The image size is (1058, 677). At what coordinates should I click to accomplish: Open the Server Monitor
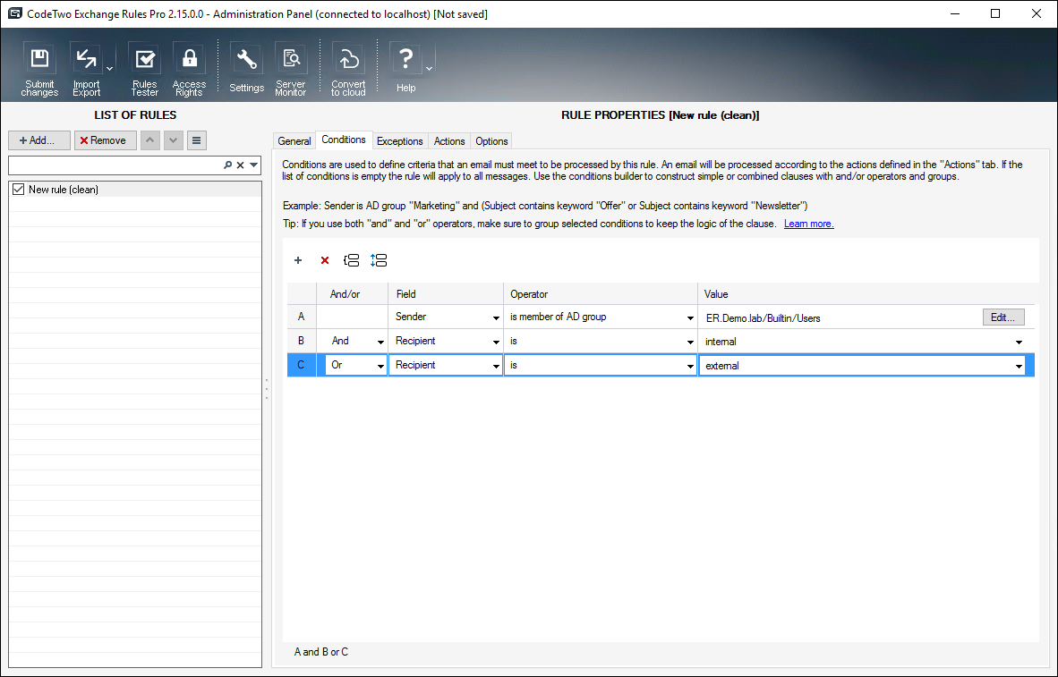coord(291,69)
